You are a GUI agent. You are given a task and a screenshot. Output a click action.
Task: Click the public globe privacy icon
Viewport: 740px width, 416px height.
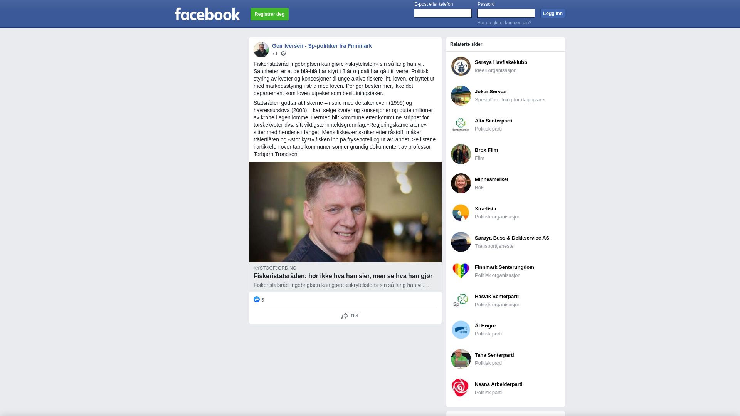(283, 54)
